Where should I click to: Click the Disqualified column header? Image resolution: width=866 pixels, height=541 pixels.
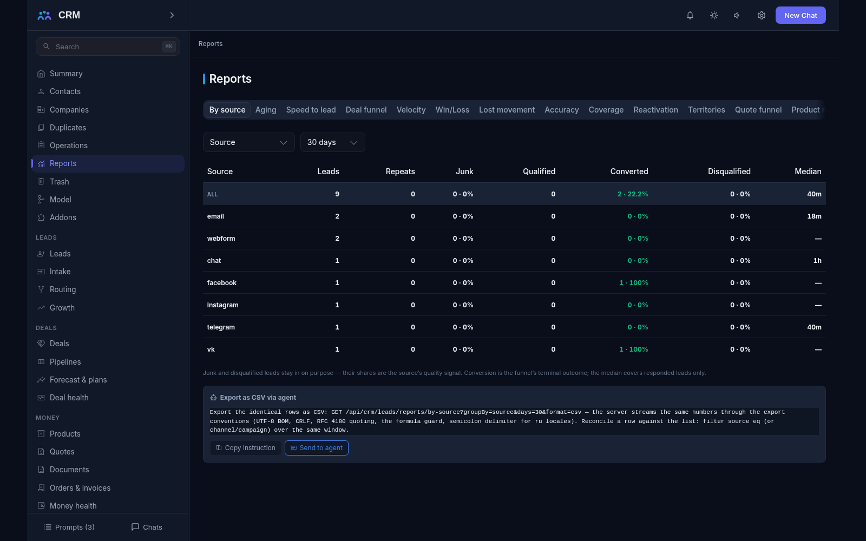pos(729,171)
